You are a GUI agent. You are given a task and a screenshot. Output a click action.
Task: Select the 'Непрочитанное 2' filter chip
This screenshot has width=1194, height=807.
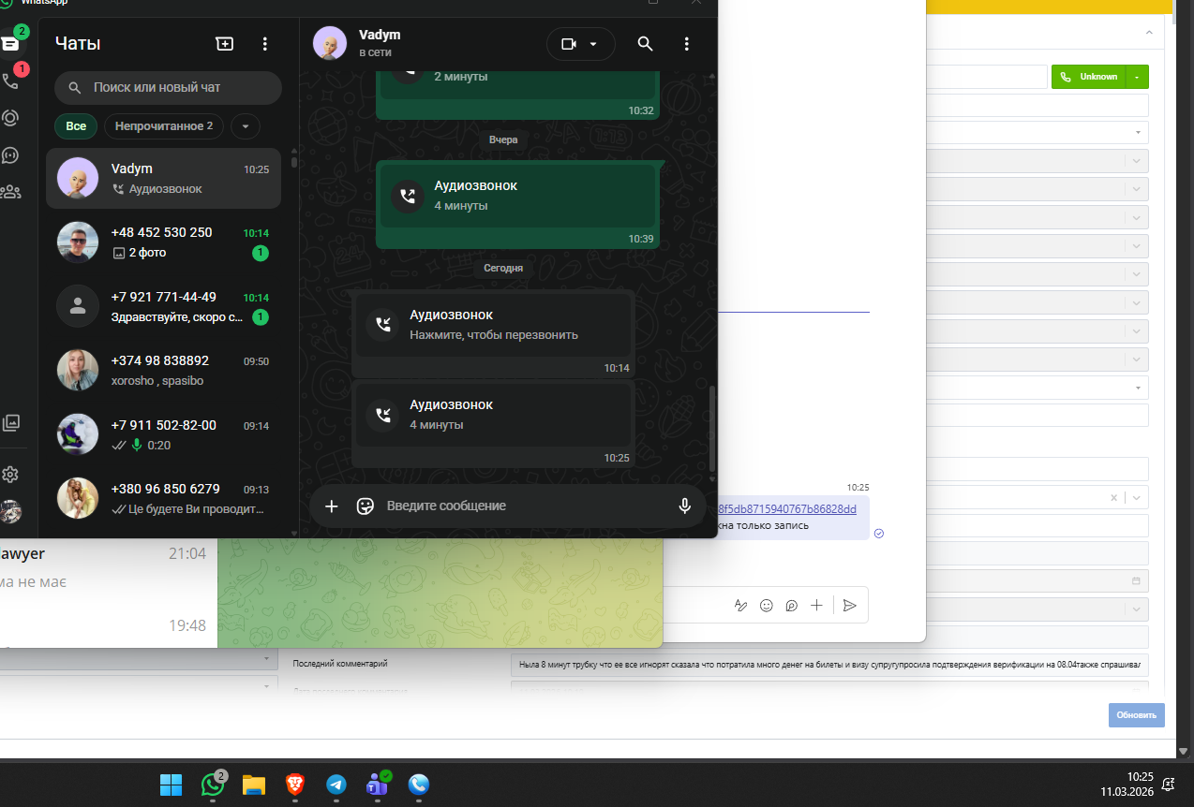pyautogui.click(x=164, y=126)
